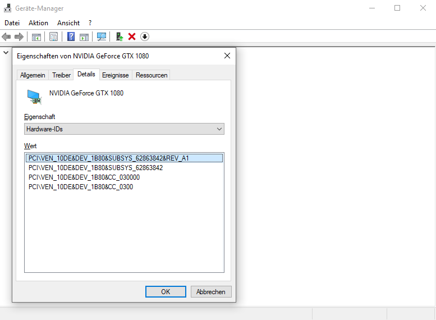Switch to the Treiber tab

click(x=62, y=75)
